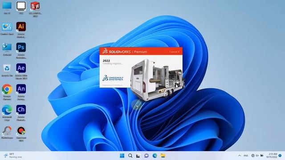Open taskbar Search
The width and height of the screenshot is (285, 160).
tap(130, 156)
